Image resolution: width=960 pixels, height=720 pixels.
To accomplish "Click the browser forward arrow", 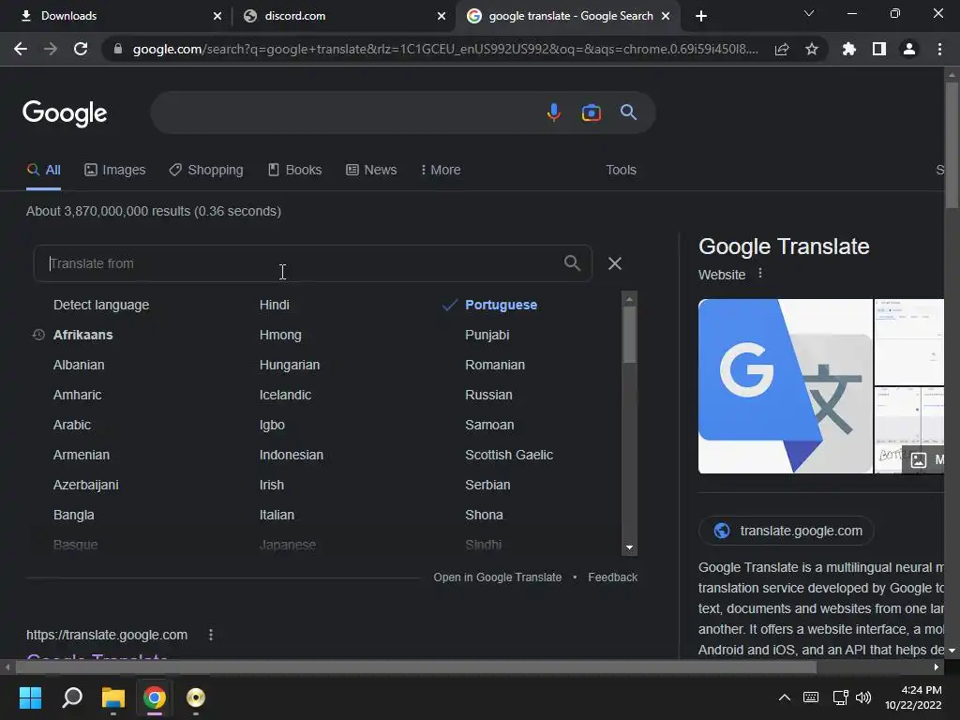I will click(51, 49).
